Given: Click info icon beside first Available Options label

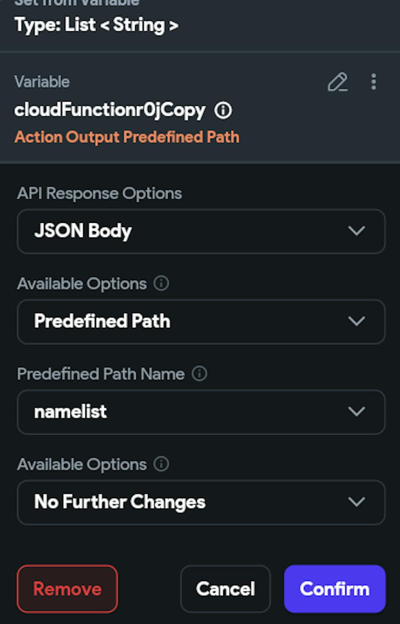Looking at the screenshot, I should (x=161, y=283).
